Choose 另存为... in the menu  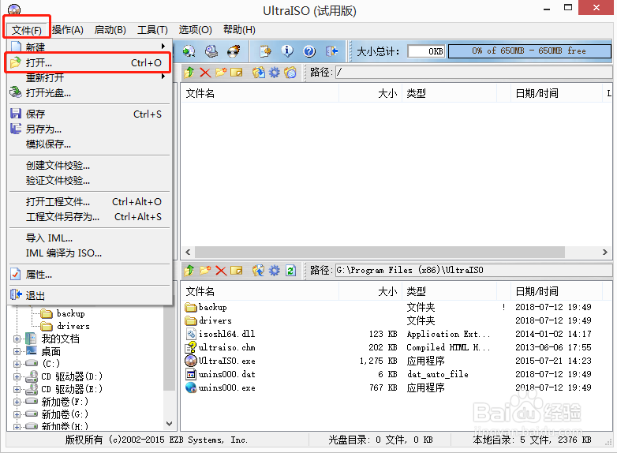pyautogui.click(x=89, y=129)
